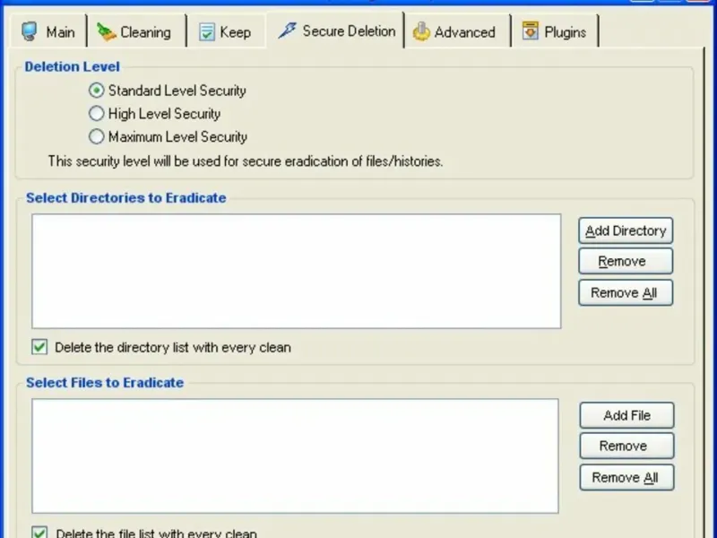The height and width of the screenshot is (538, 717).
Task: Click the Plugins tab icon
Action: click(531, 32)
